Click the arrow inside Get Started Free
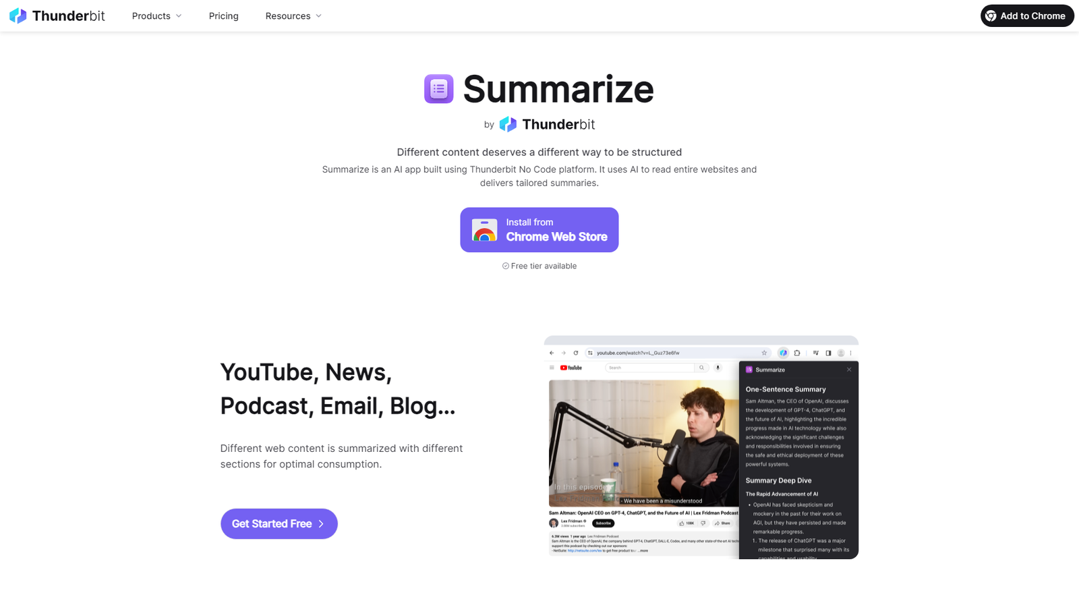Viewport: 1079px width, 607px height. tap(321, 524)
